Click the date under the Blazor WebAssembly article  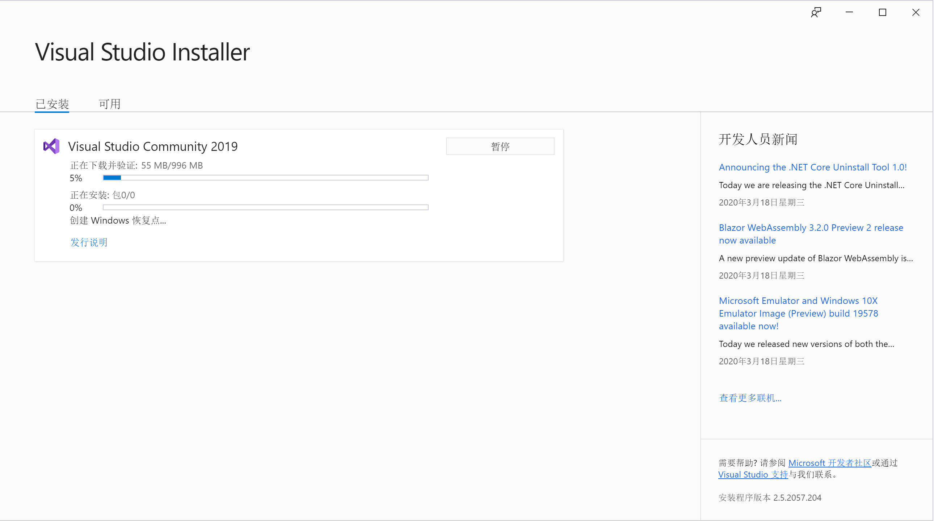761,275
